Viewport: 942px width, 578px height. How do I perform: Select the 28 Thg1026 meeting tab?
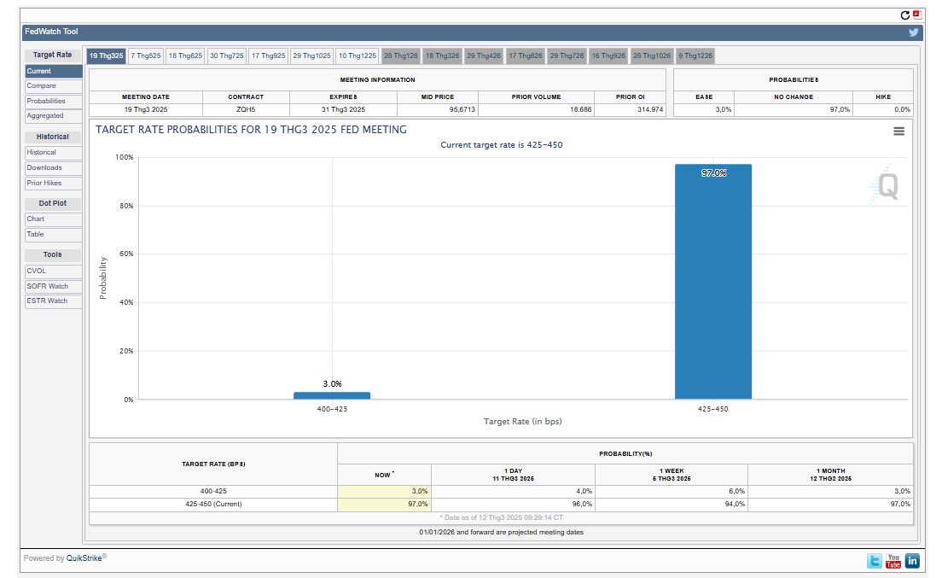pos(652,55)
